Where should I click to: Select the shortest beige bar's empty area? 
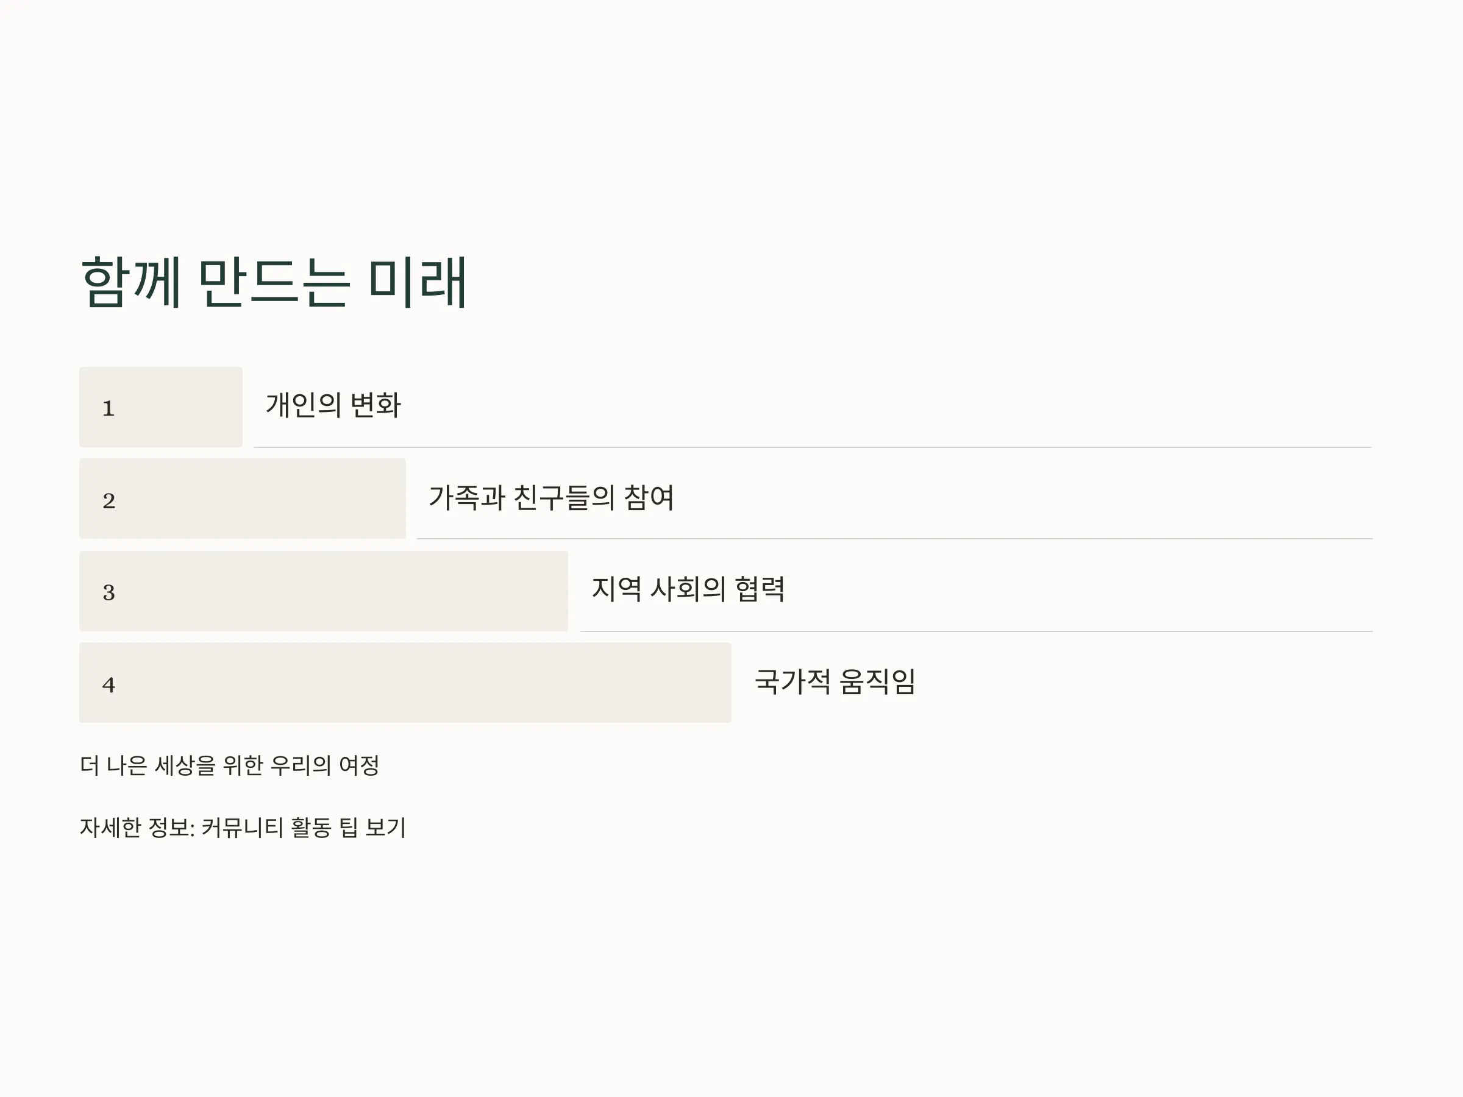(x=179, y=407)
